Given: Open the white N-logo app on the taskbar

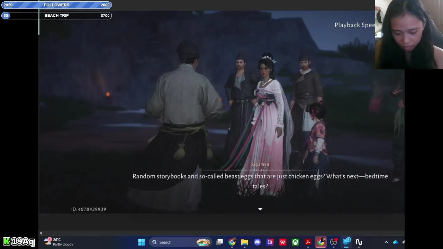Looking at the screenshot, I should click(x=359, y=242).
